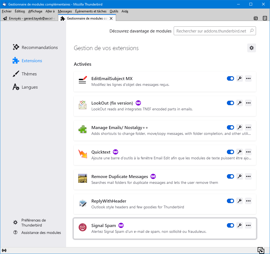
Task: Disable the EditEmailSubject MX extension
Action: [x=230, y=78]
